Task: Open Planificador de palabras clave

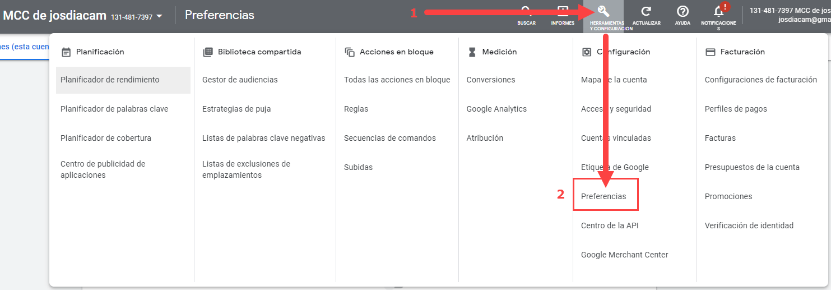Action: pyautogui.click(x=114, y=109)
